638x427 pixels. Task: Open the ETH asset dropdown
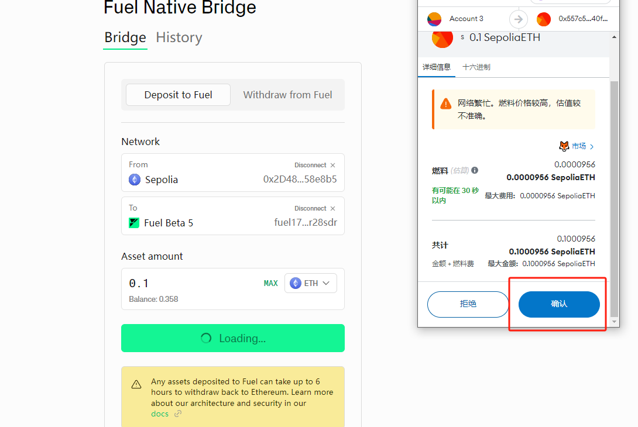pyautogui.click(x=311, y=283)
